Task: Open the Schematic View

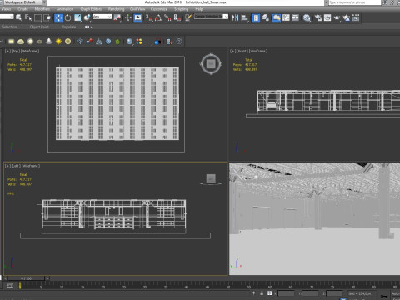Action: point(296,17)
